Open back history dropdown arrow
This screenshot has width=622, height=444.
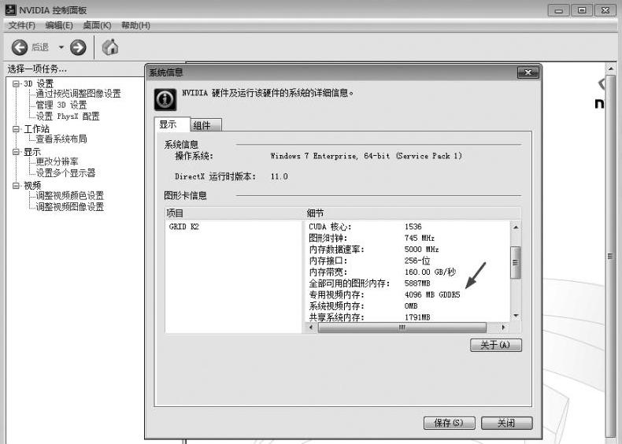61,47
